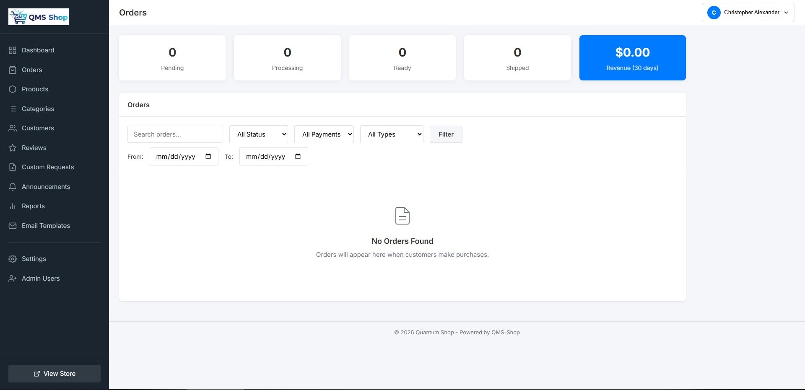Expand the All Status dropdown
805x390 pixels.
pos(258,134)
